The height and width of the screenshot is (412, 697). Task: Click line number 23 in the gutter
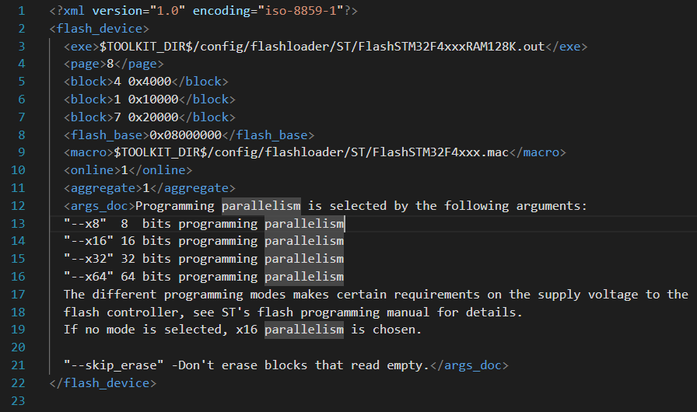pos(19,401)
